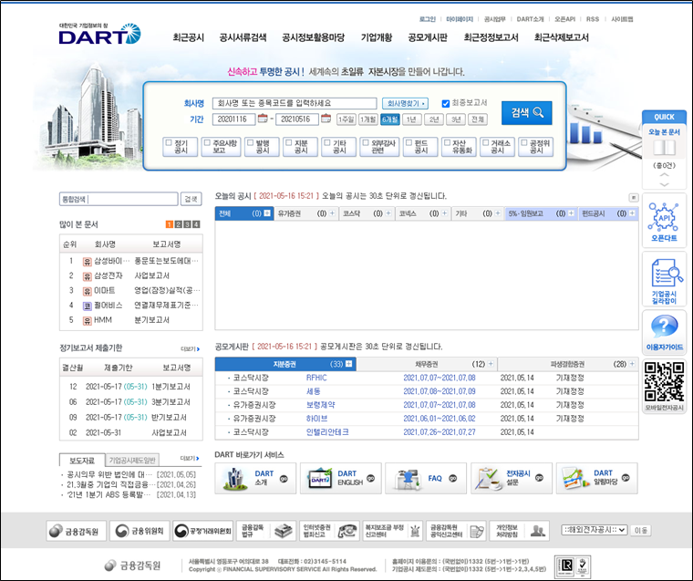The image size is (693, 581).
Task: Open the 최근공시 menu
Action: coord(189,37)
